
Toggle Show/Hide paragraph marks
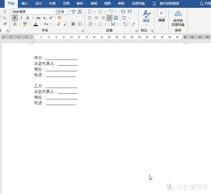[x=133, y=24]
